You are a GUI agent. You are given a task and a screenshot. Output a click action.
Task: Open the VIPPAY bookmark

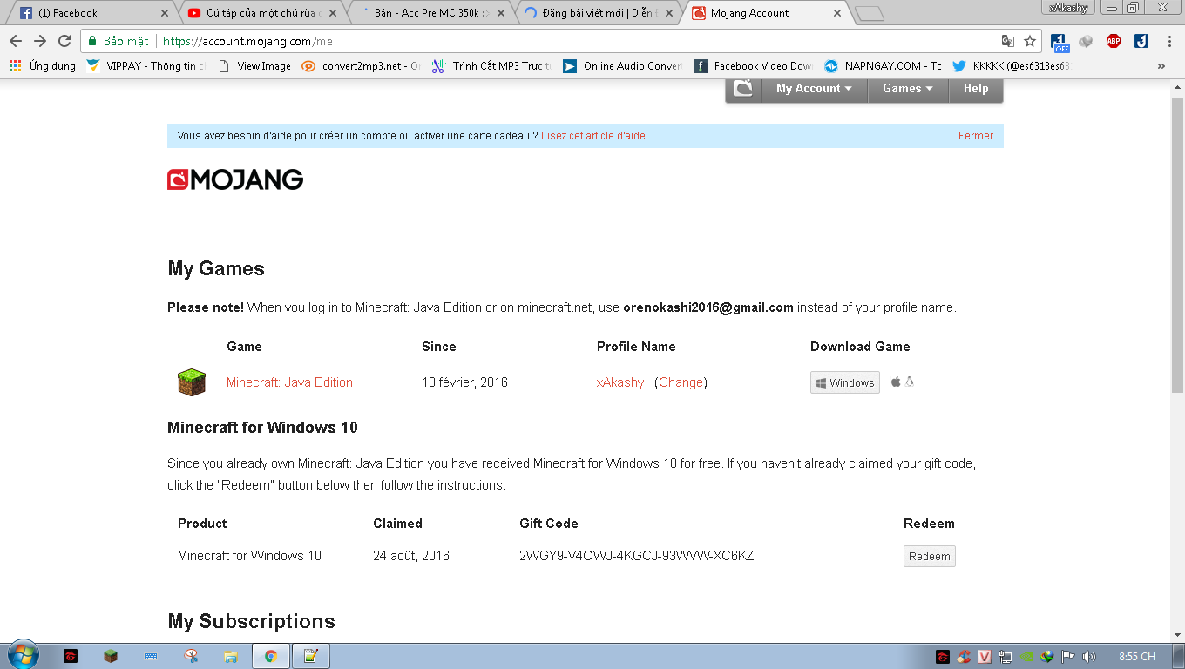coord(146,65)
